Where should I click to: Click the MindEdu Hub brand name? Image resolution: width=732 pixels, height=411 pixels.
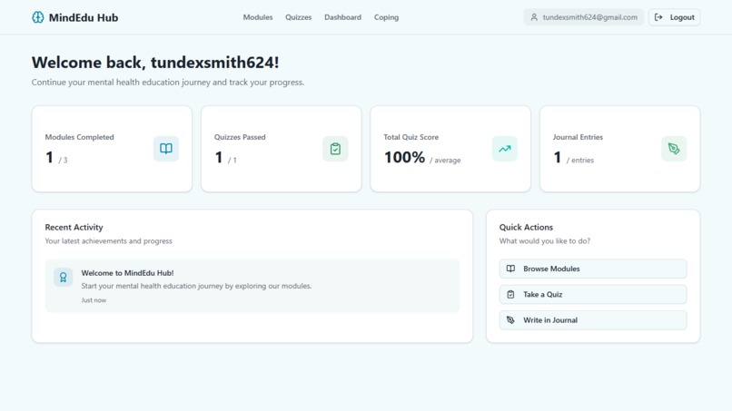(84, 18)
